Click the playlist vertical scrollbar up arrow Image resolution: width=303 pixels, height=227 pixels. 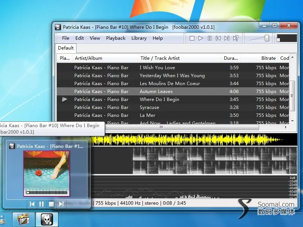[292, 58]
